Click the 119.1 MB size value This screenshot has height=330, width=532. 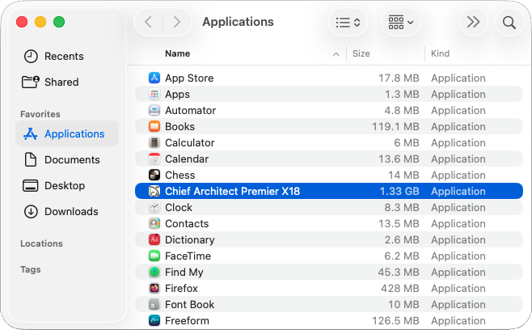pyautogui.click(x=395, y=127)
